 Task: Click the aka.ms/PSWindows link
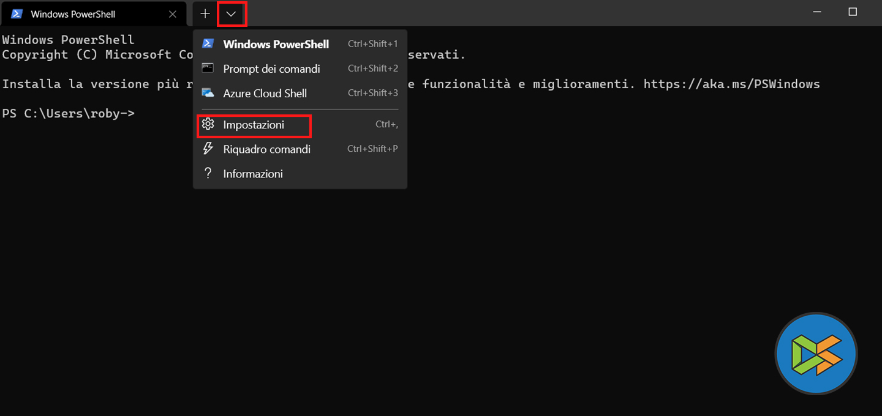pos(731,84)
